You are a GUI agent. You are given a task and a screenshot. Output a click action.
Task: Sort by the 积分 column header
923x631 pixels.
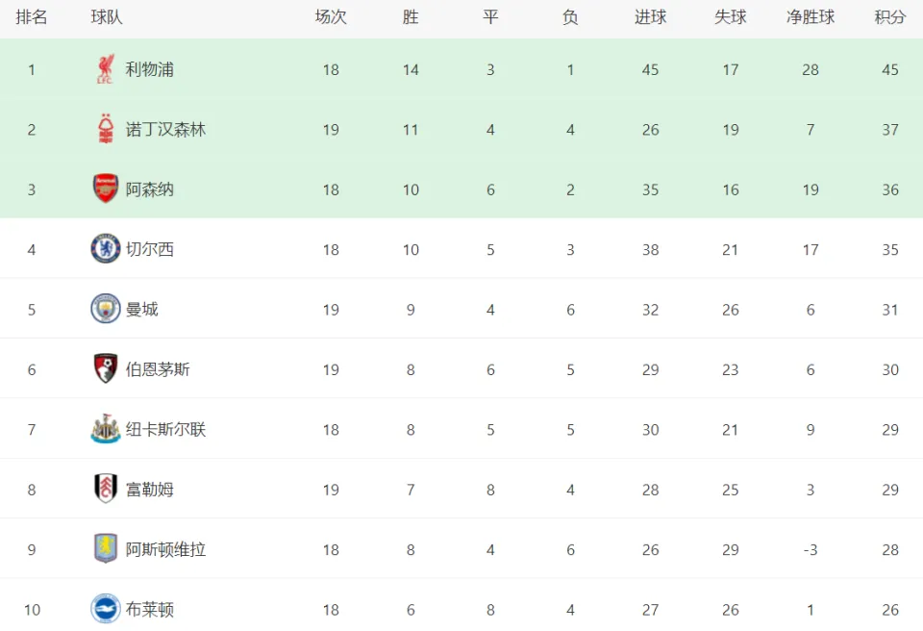click(890, 17)
